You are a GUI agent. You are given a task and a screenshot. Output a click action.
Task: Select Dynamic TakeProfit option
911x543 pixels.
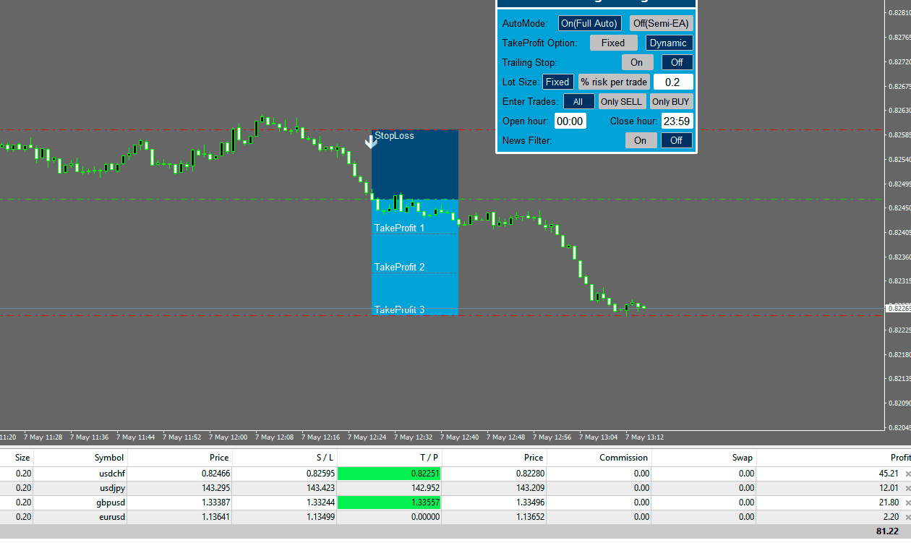[x=669, y=43]
